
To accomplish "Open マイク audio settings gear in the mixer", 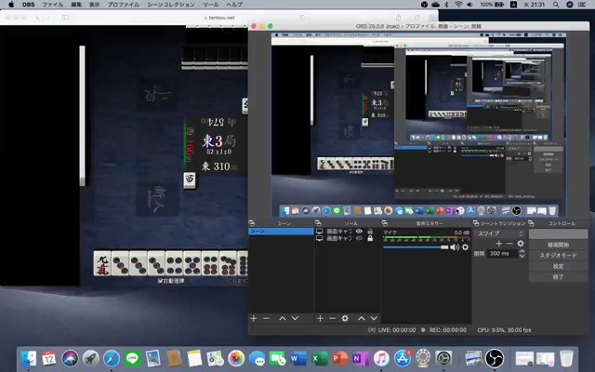I will (x=465, y=247).
